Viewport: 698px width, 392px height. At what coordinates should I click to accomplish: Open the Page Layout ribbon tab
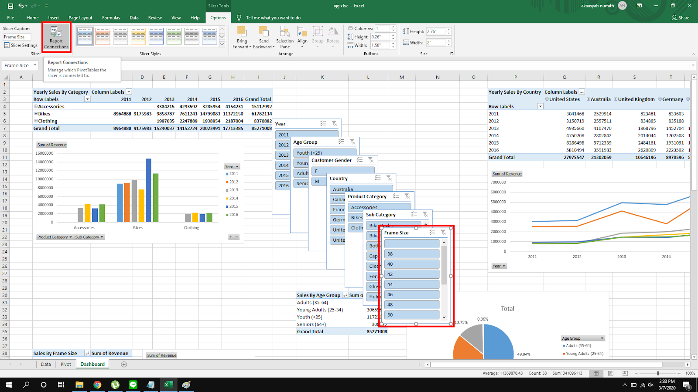[80, 18]
